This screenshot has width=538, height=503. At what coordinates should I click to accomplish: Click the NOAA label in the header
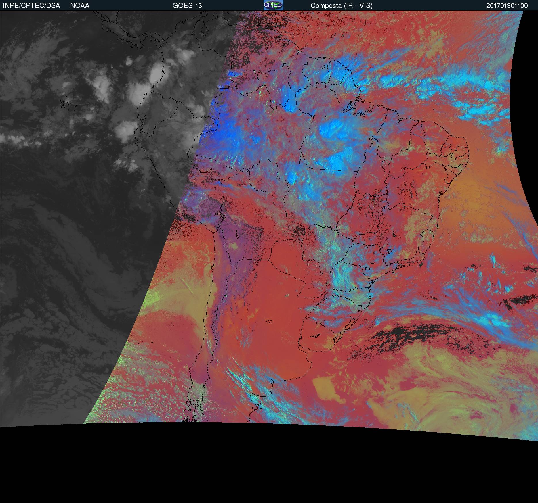(x=80, y=6)
